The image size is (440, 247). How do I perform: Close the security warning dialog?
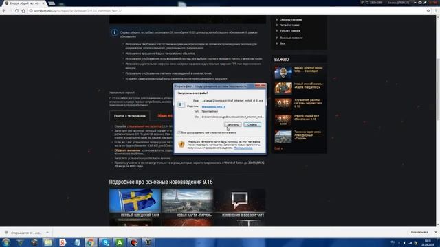click(261, 86)
